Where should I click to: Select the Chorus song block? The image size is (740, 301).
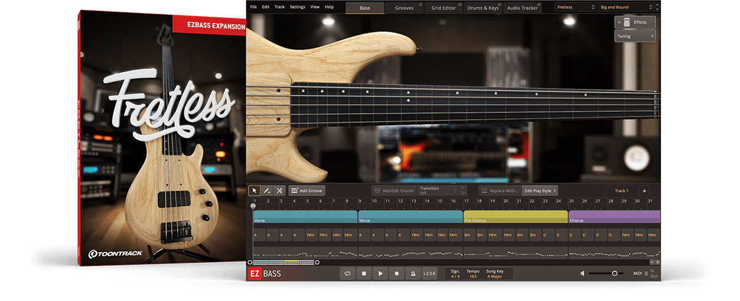click(x=614, y=217)
